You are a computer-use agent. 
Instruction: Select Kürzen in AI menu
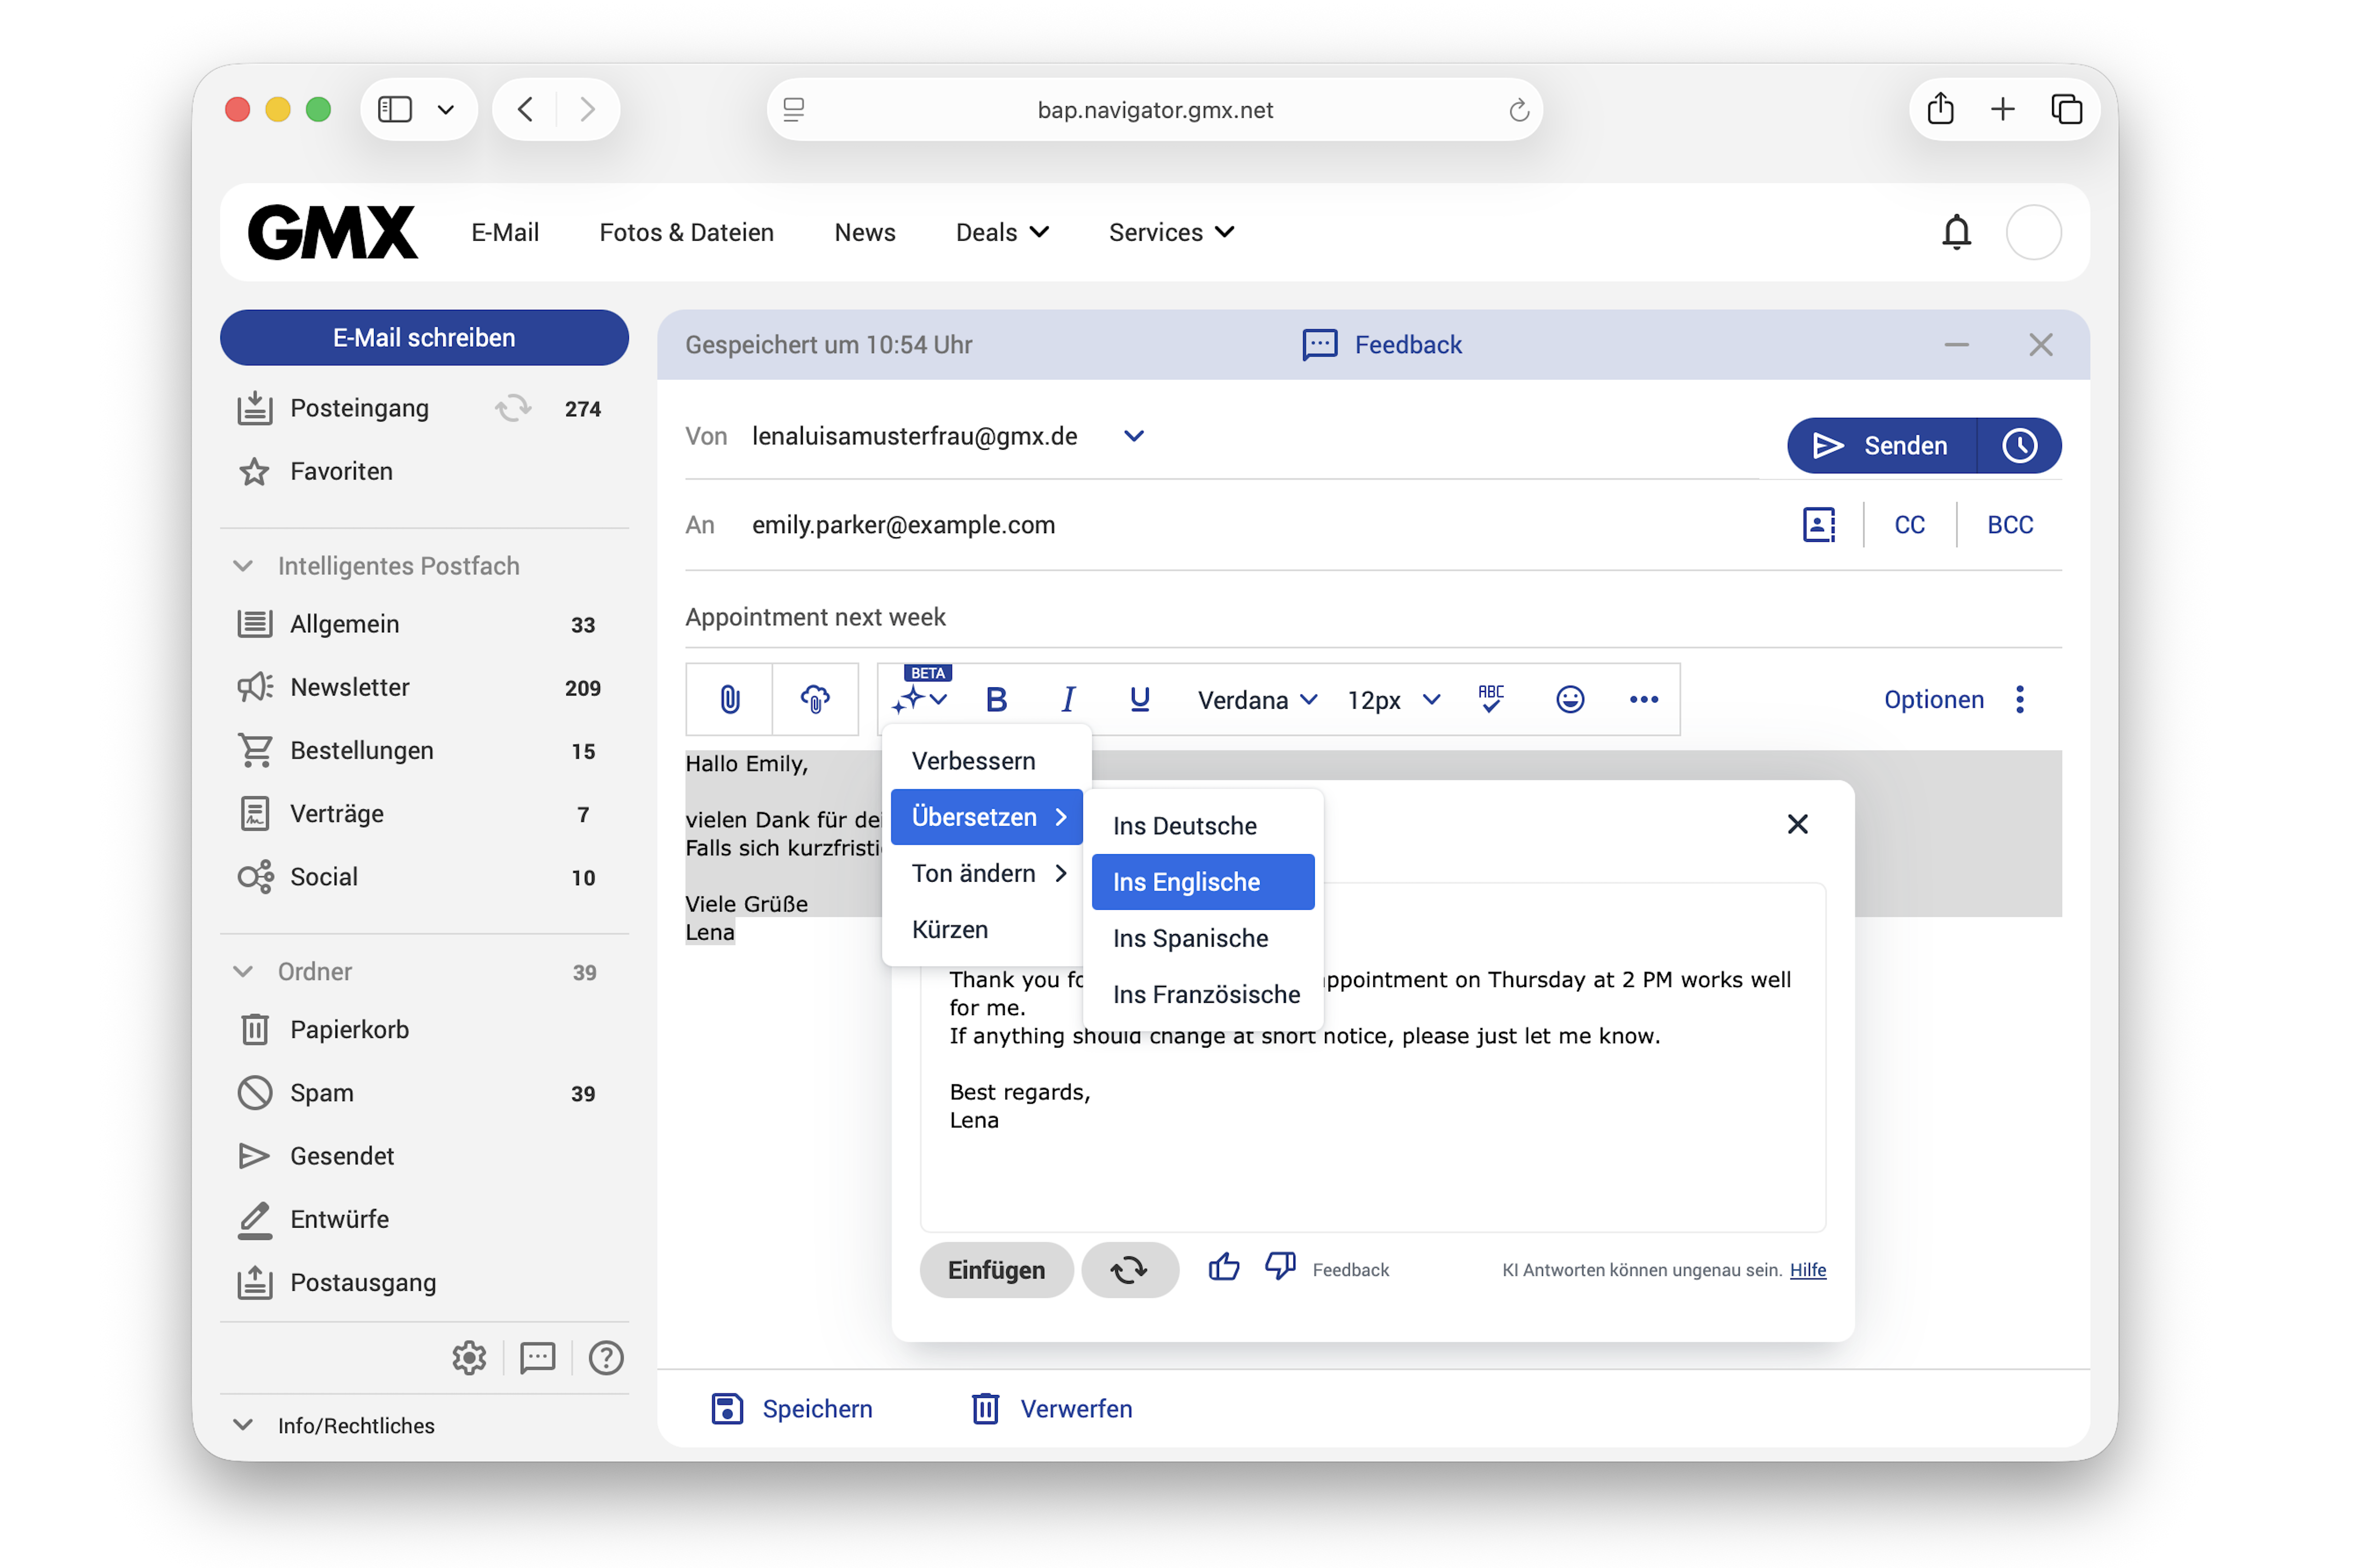point(986,929)
